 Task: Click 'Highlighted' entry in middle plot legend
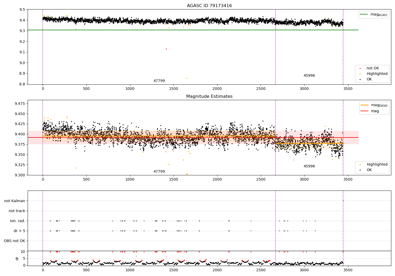coord(377,165)
